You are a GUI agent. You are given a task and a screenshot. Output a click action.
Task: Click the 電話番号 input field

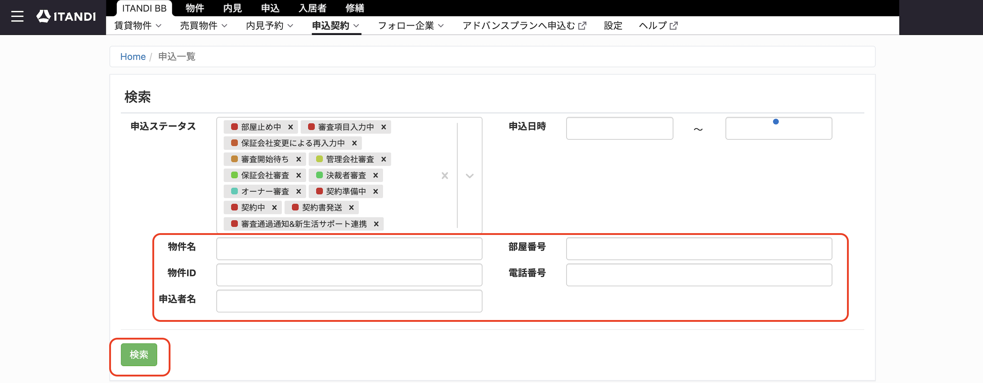[x=699, y=275]
